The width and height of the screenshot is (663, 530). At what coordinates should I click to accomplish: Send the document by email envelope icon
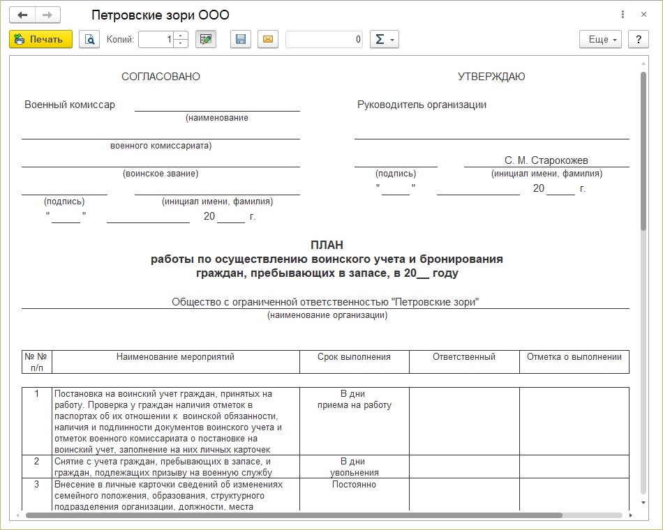pyautogui.click(x=268, y=39)
